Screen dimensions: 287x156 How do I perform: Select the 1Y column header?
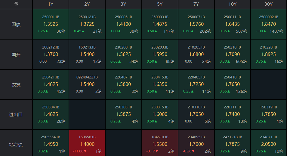51,4
